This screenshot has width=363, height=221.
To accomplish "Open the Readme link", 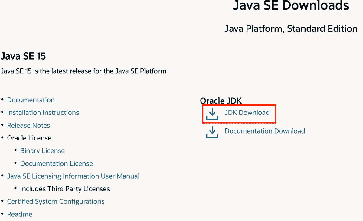I will point(20,214).
